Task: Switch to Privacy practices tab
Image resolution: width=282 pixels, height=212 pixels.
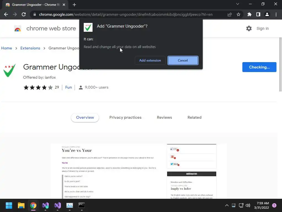Action: (125, 117)
